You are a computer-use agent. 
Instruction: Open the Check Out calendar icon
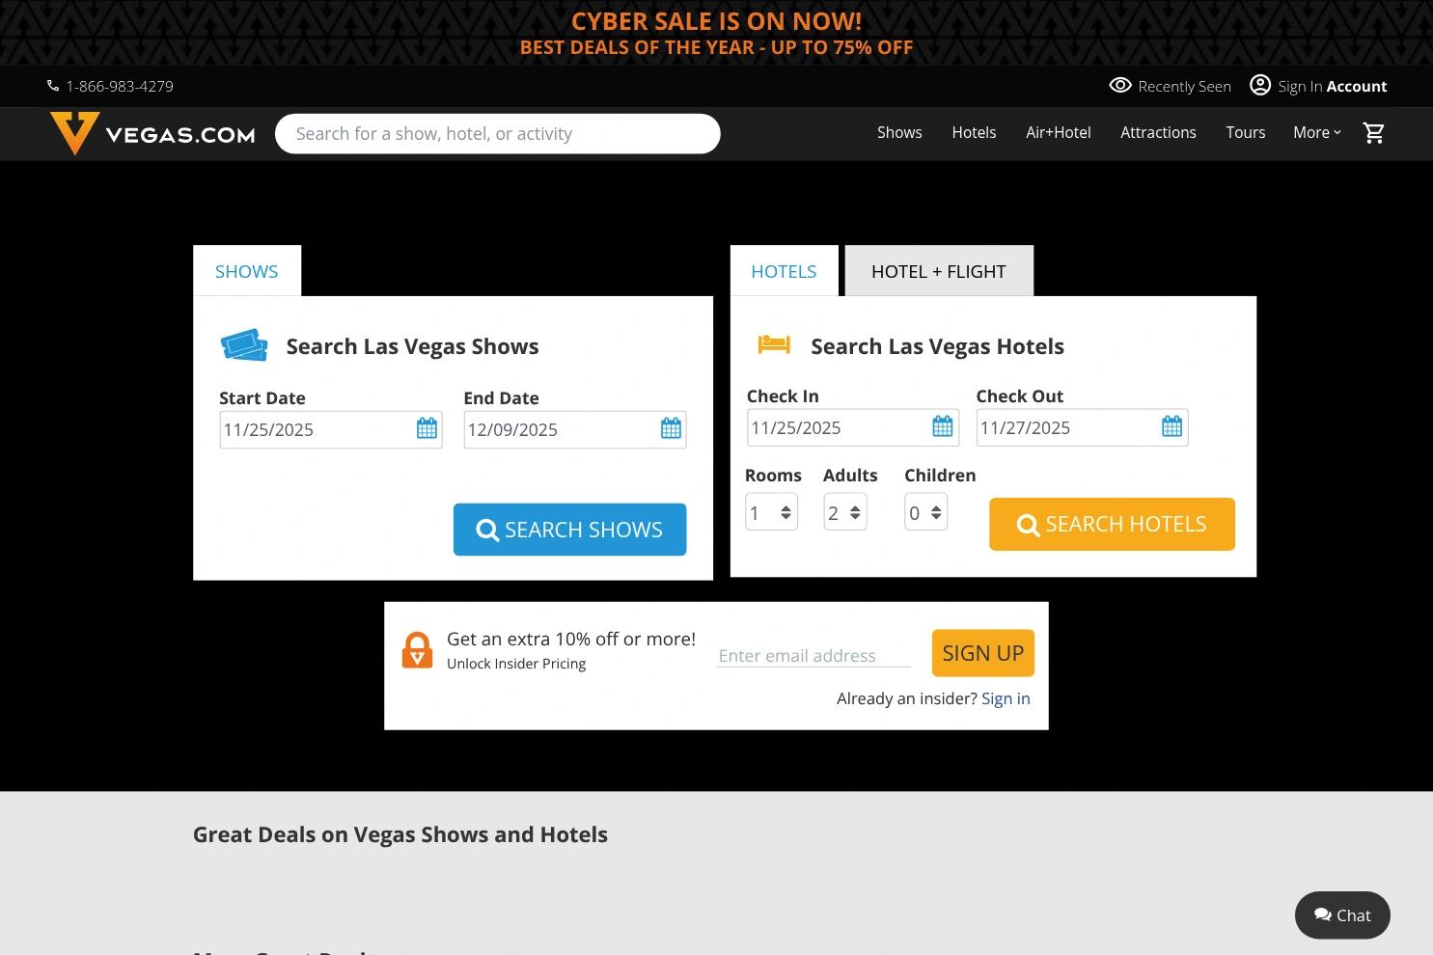pyautogui.click(x=1171, y=426)
